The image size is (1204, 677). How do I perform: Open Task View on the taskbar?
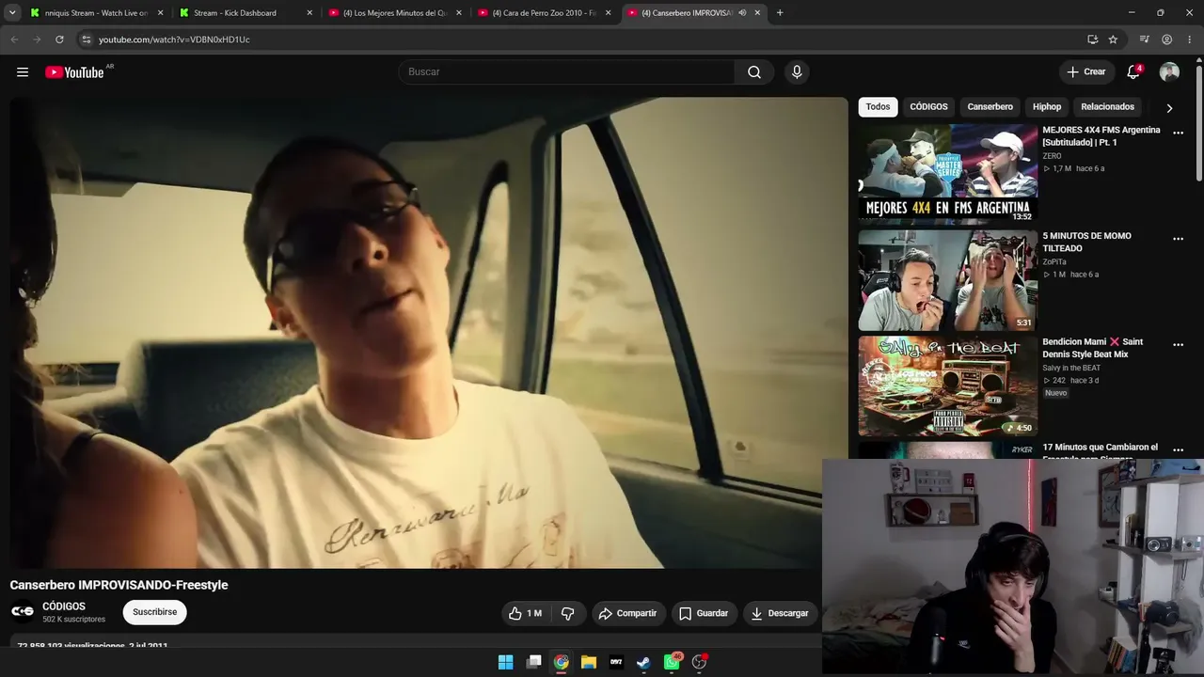tap(533, 662)
